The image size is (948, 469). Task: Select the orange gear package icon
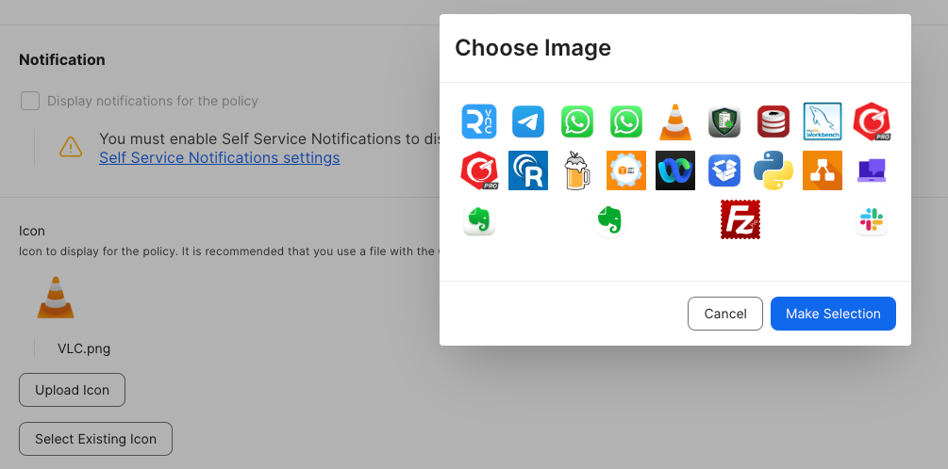click(x=625, y=170)
